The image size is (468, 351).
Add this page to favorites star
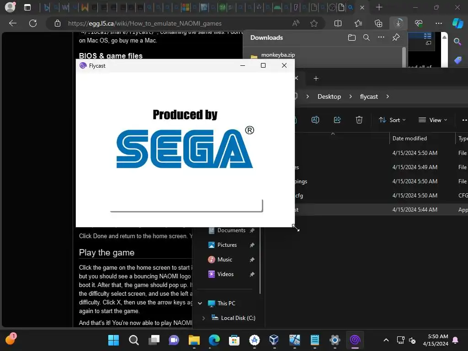(x=314, y=23)
